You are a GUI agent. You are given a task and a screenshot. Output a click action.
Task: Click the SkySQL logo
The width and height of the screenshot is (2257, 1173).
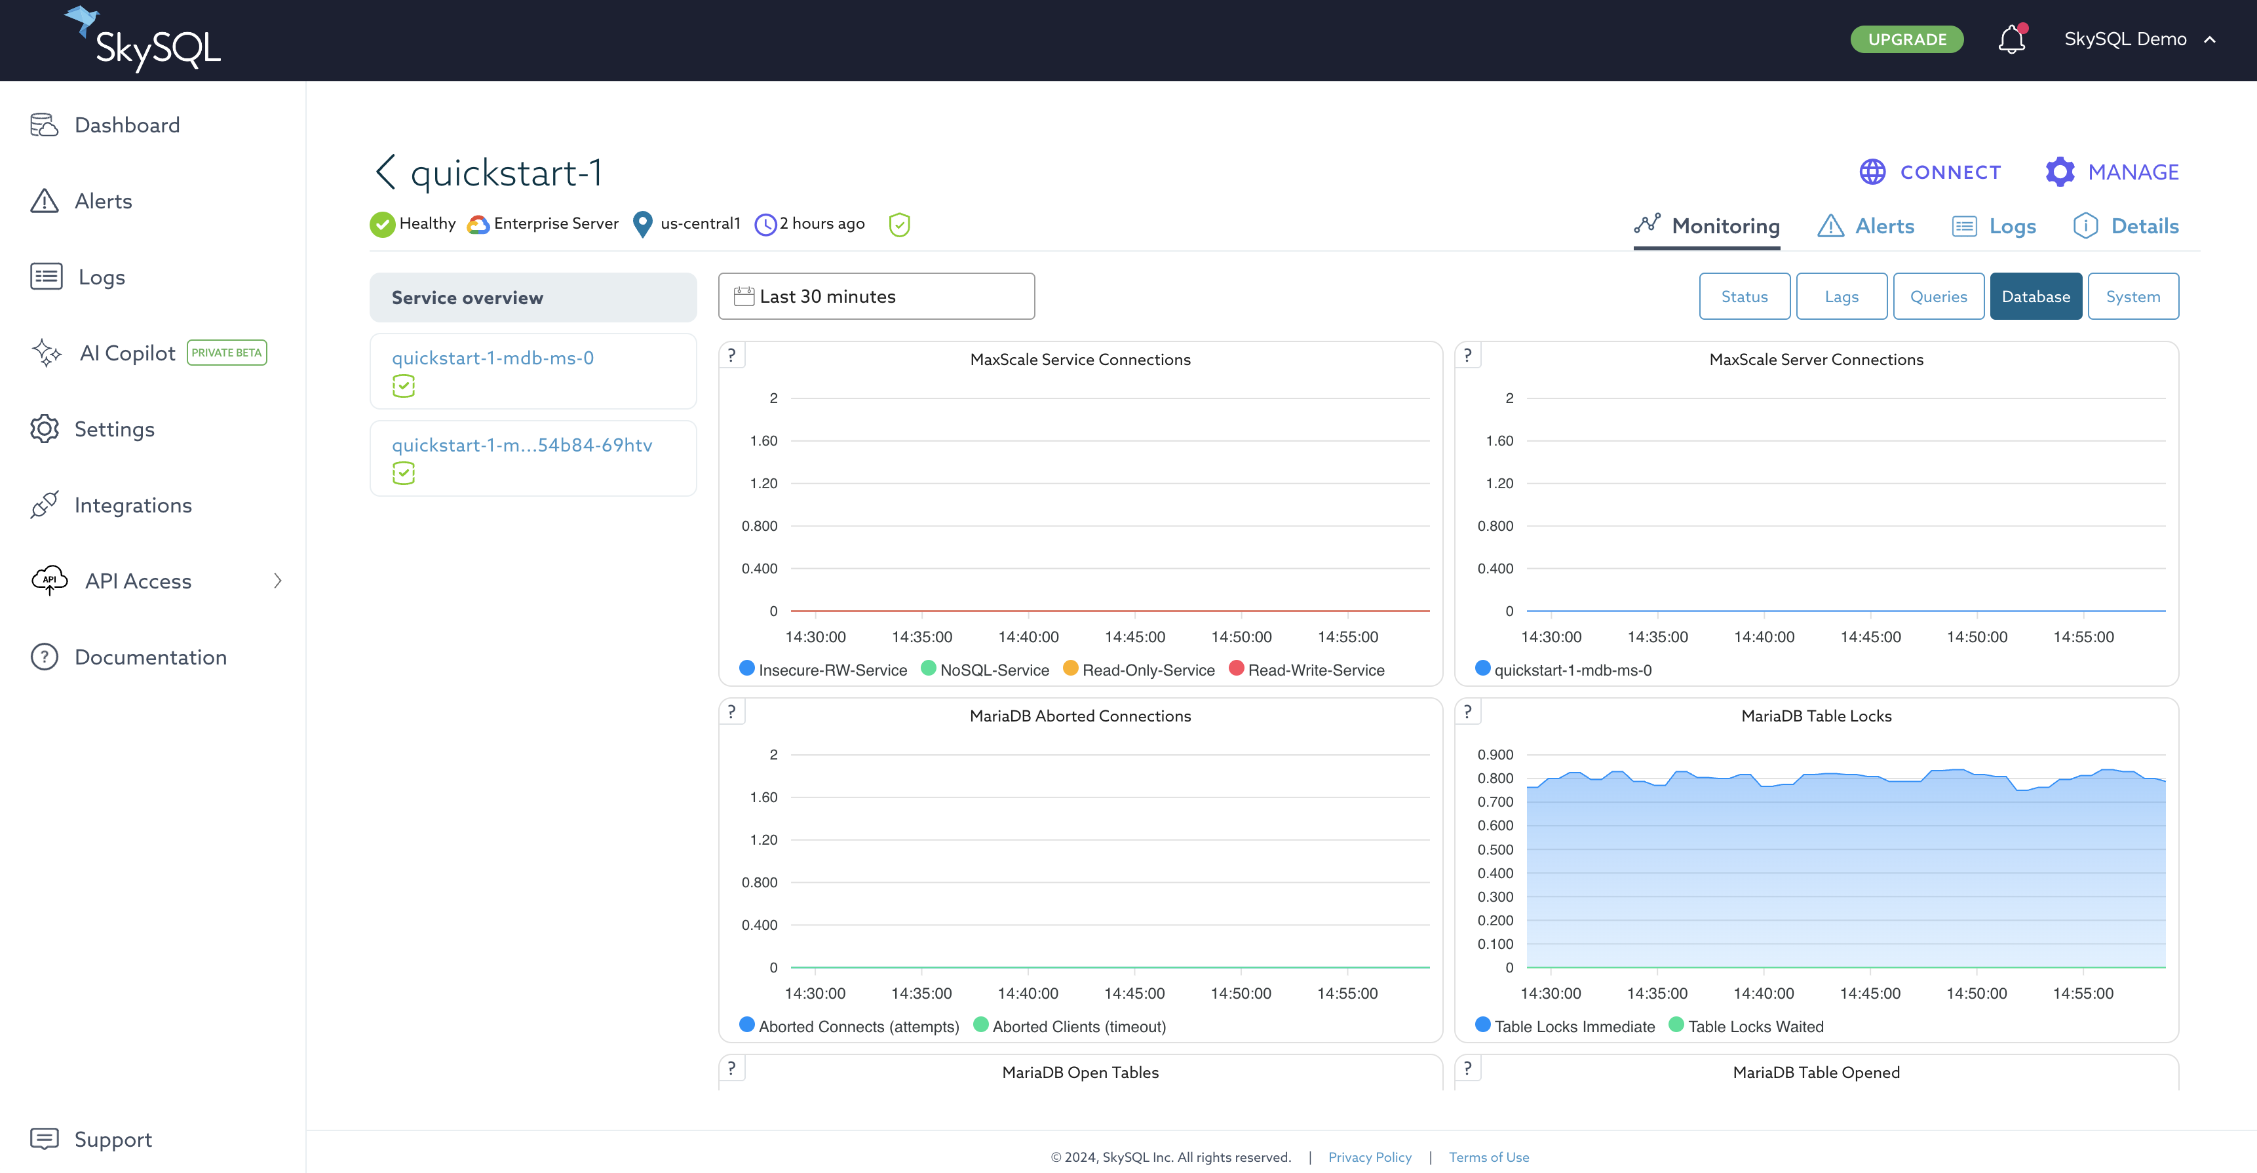143,39
